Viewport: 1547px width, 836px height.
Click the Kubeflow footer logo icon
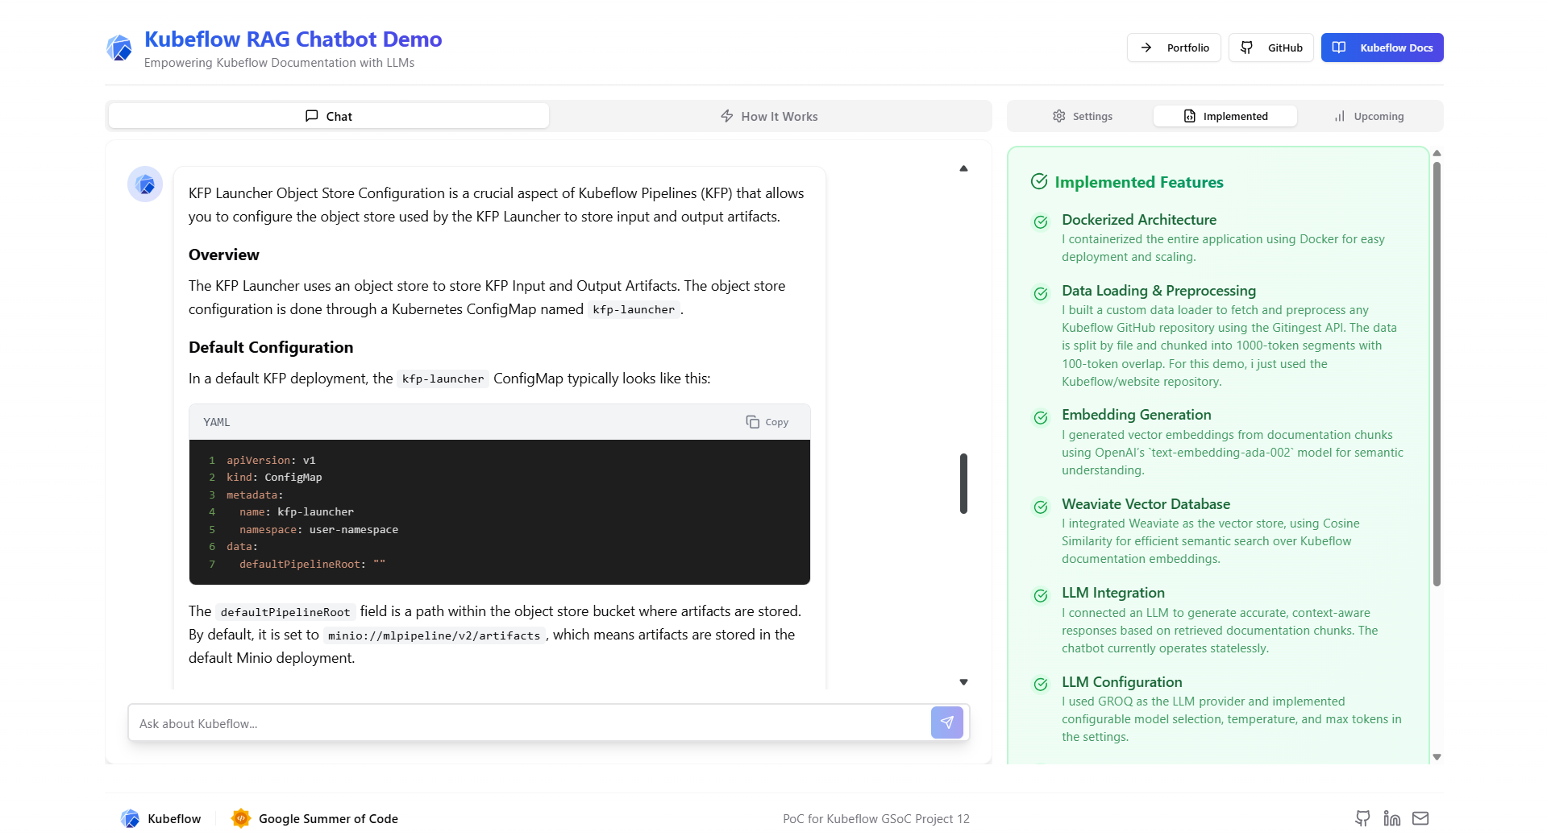130,818
